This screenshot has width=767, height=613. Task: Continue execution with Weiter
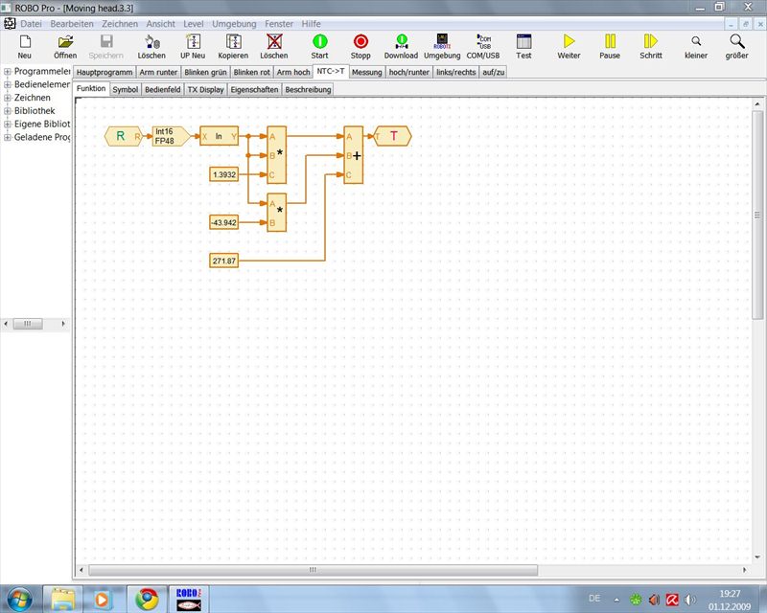click(x=569, y=47)
